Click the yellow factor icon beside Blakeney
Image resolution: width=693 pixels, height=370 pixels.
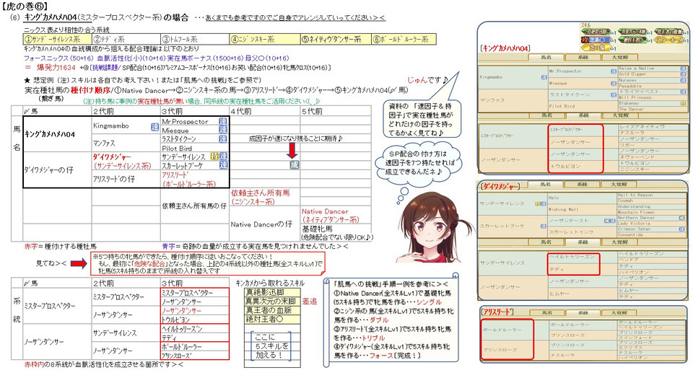(684, 103)
